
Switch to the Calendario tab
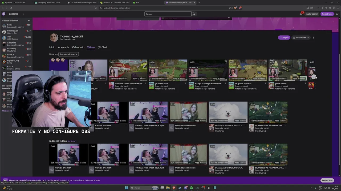(78, 47)
